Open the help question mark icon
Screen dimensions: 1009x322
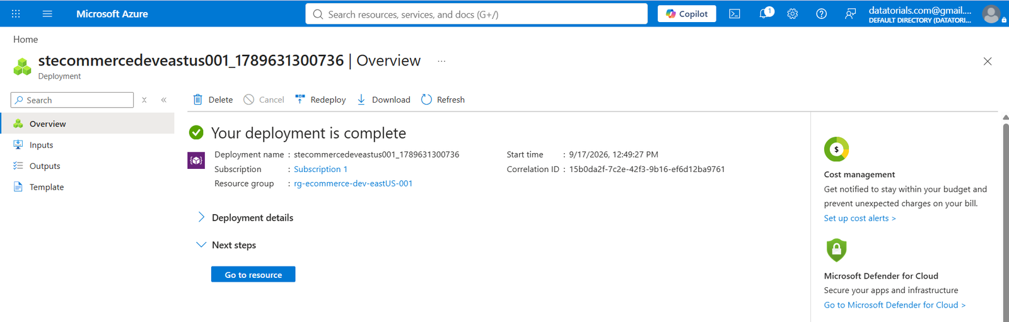coord(821,14)
